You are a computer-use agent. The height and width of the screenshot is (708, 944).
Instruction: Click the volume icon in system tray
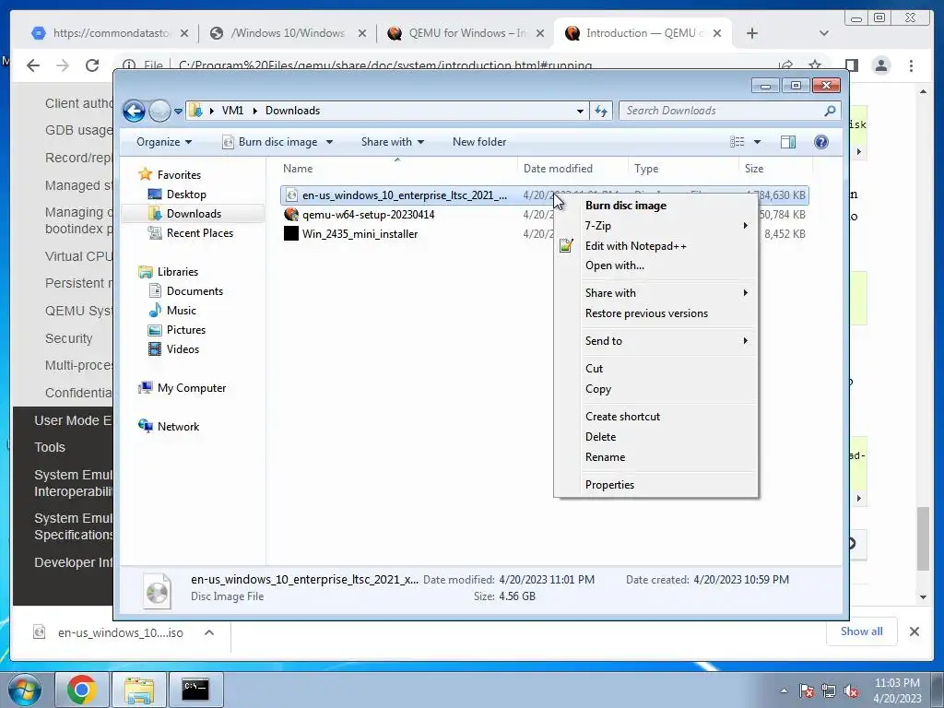click(x=851, y=690)
